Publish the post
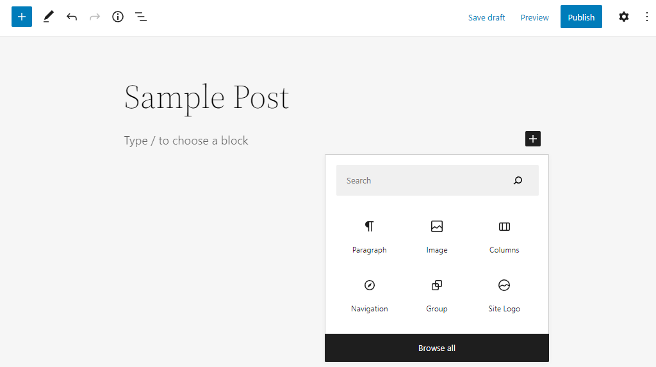This screenshot has width=656, height=367. coord(581,17)
